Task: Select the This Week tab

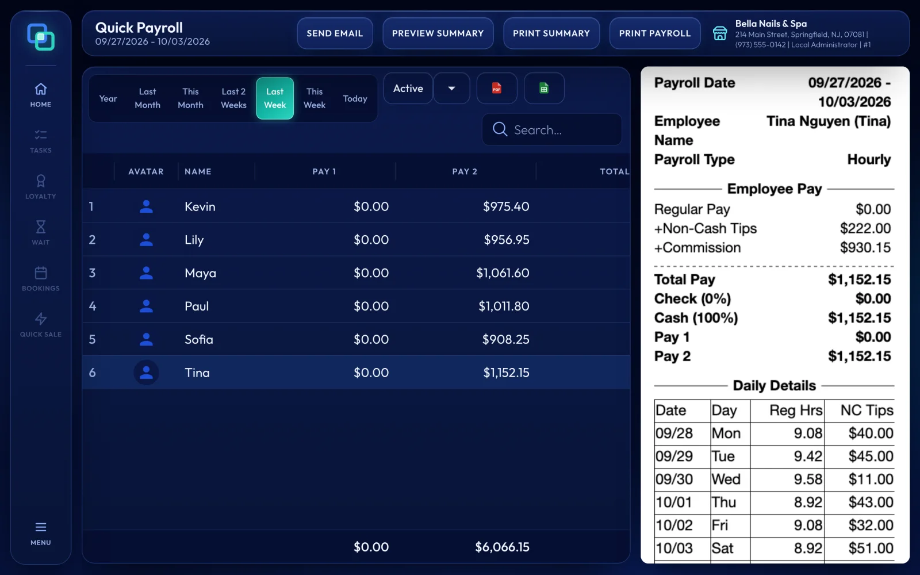Action: [315, 98]
